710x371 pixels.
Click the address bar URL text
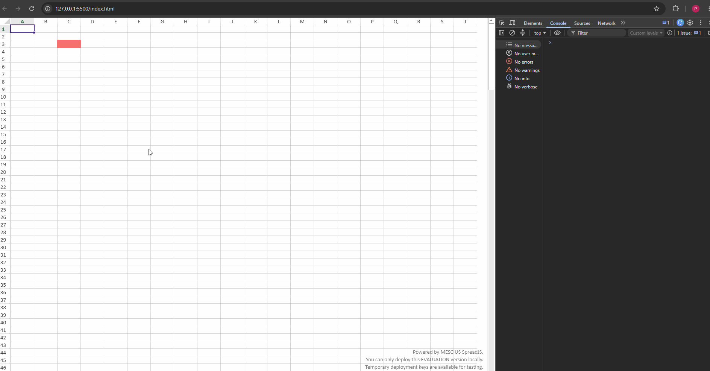tap(85, 9)
